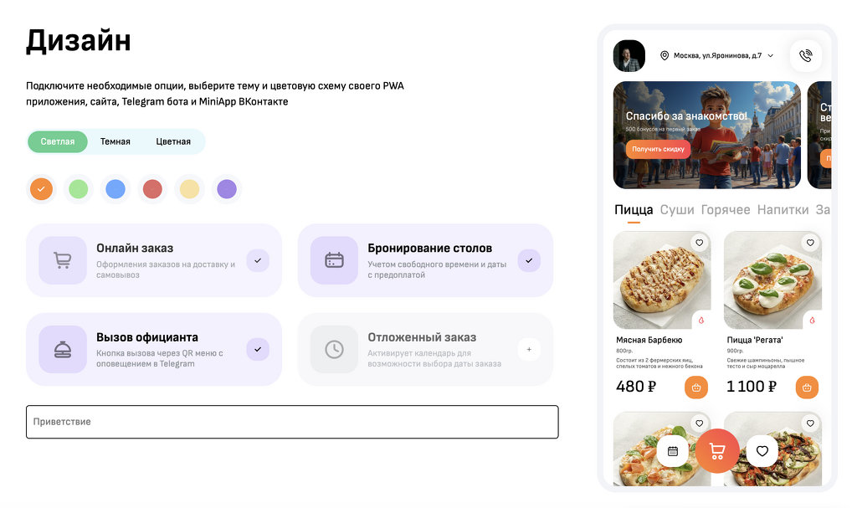Uncheck the Бронирование столов option
This screenshot has width=857, height=508.
pos(529,260)
